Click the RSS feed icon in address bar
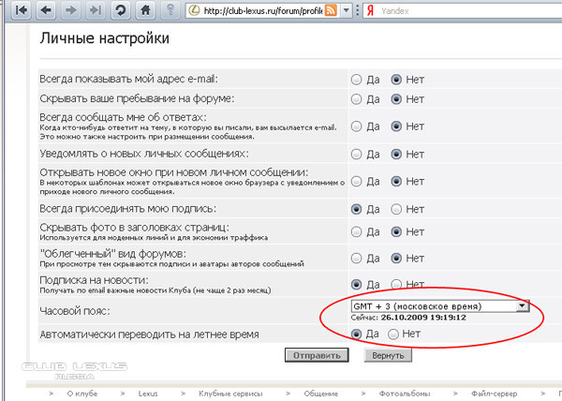Viewport: 562px width, 401px height. 331,10
